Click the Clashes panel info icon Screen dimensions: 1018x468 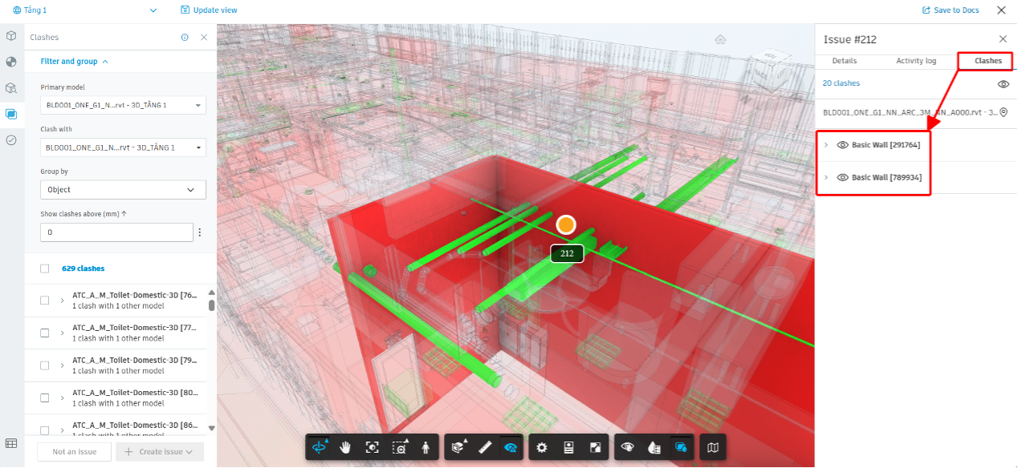[185, 37]
